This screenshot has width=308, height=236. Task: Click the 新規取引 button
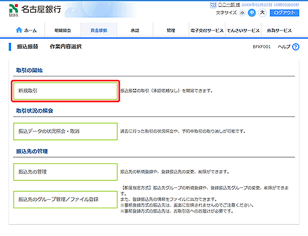pyautogui.click(x=65, y=91)
